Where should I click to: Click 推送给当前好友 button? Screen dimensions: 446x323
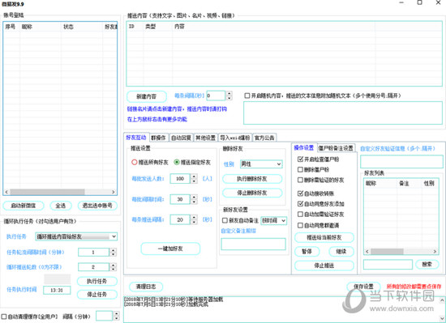[324, 237]
